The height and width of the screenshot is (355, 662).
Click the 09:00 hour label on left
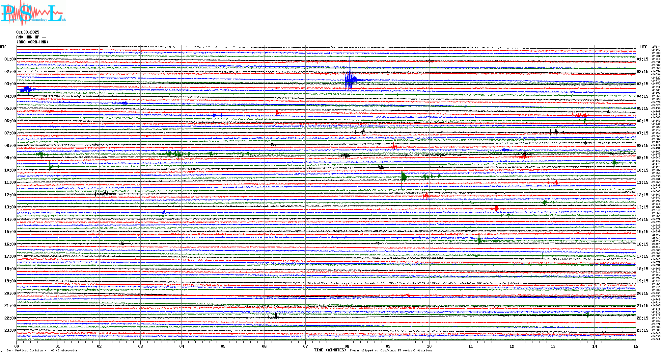point(10,158)
